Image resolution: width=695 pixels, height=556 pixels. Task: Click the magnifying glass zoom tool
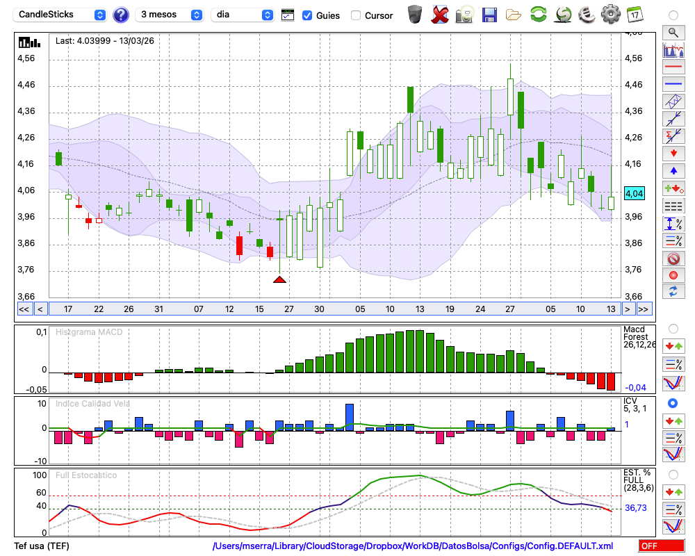[x=673, y=32]
